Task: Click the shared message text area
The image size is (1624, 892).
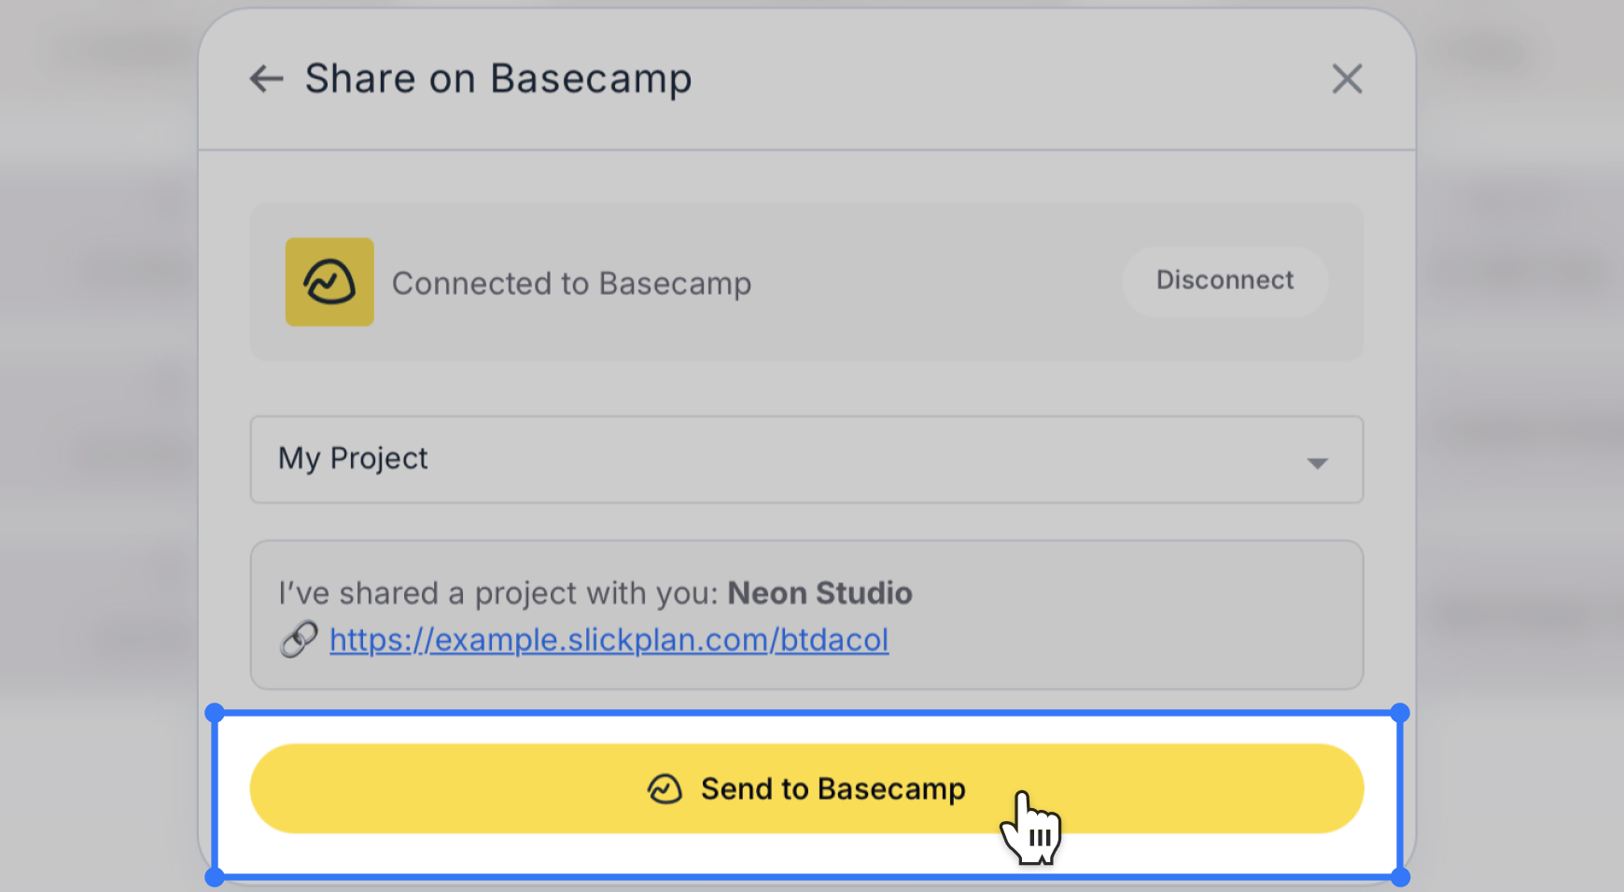Action: pos(805,614)
